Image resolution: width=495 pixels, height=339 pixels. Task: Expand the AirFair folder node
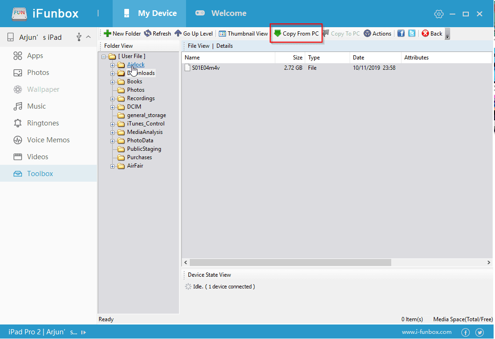[112, 166]
